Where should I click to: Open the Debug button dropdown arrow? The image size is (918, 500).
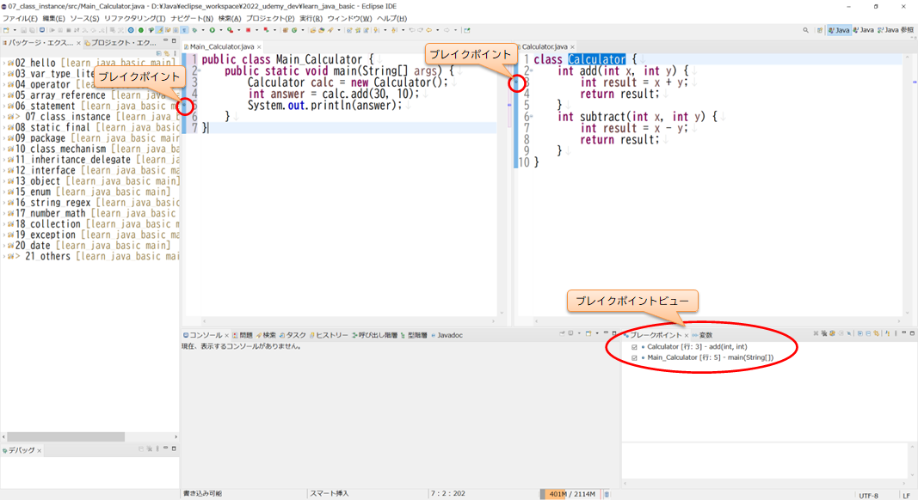[x=203, y=28]
